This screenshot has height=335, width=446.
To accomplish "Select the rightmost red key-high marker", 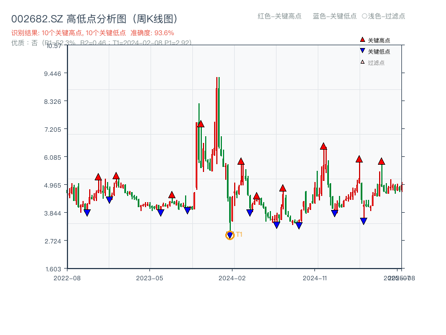I will [x=381, y=161].
